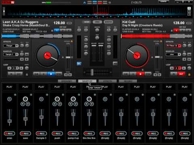Click the pause button on left deck
Screen dimensions: 194x145
click(x=44, y=74)
